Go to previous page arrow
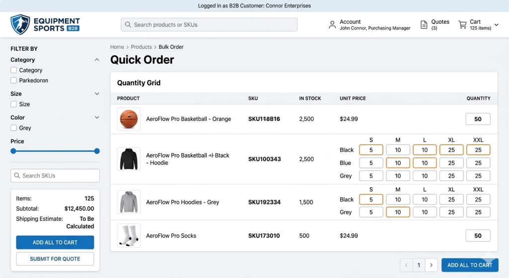 click(407, 265)
